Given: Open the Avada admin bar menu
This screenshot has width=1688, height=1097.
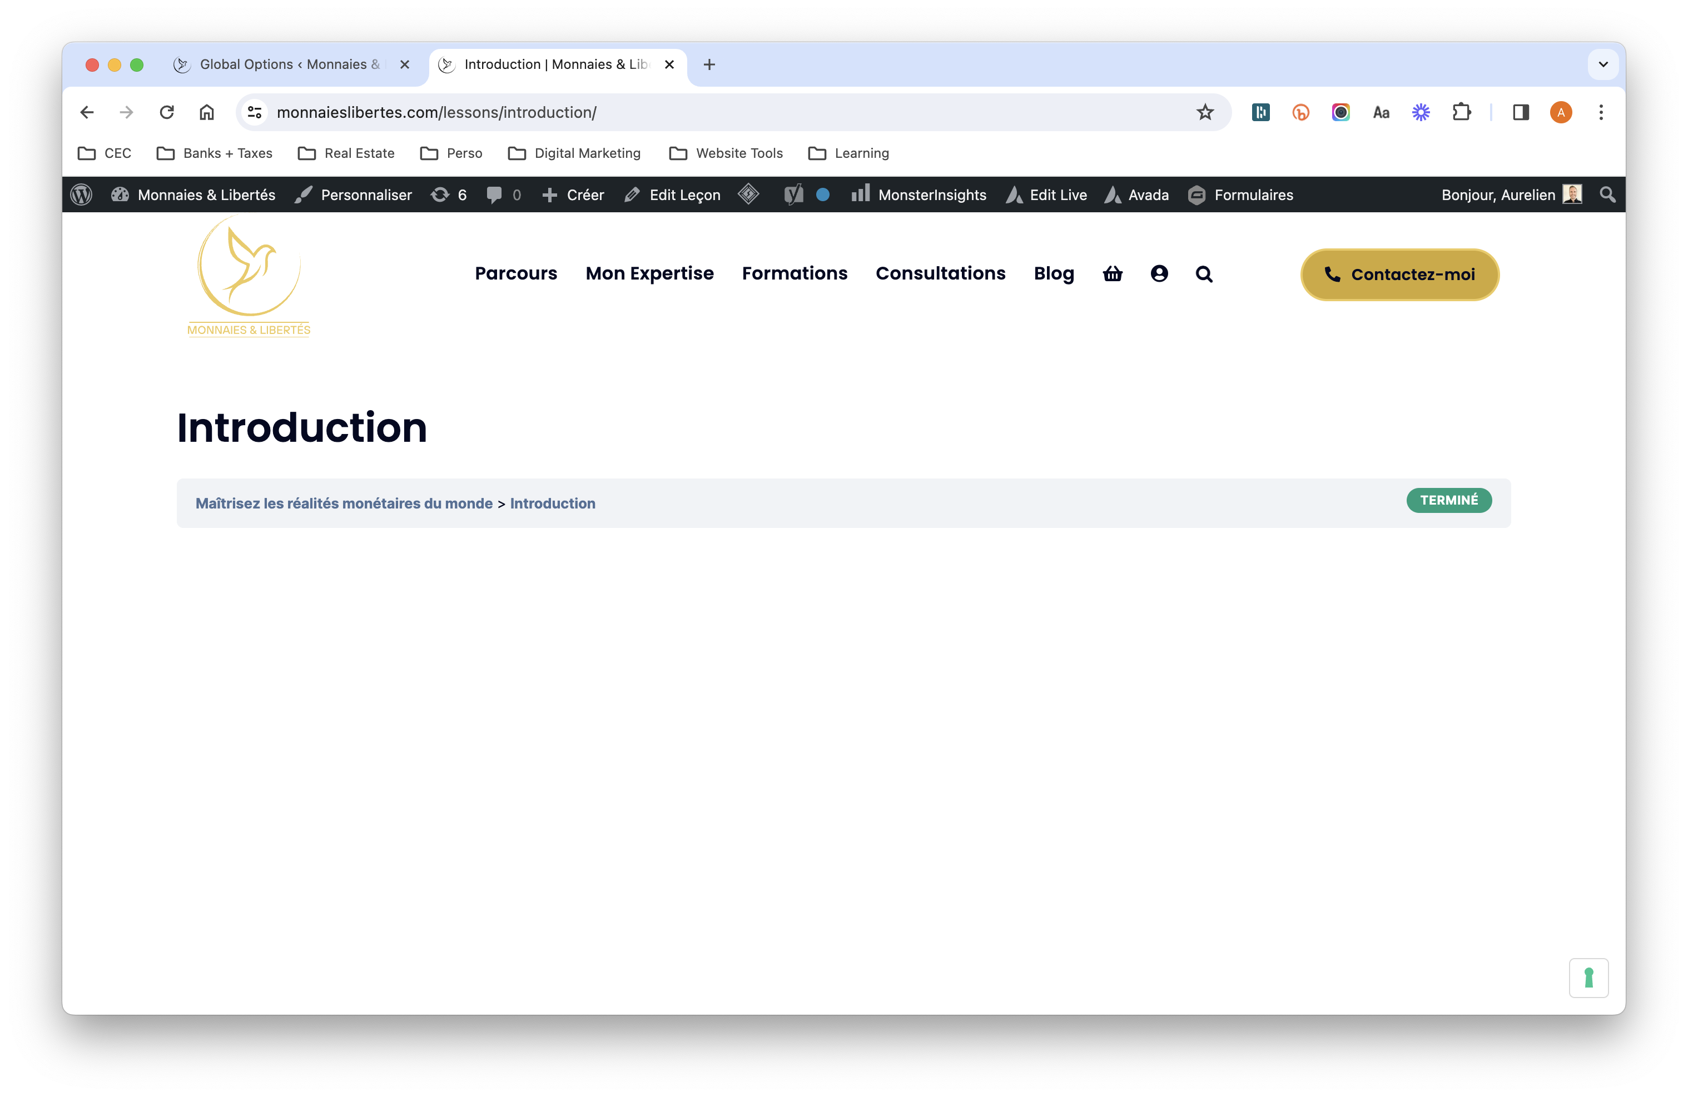Looking at the screenshot, I should [x=1137, y=195].
